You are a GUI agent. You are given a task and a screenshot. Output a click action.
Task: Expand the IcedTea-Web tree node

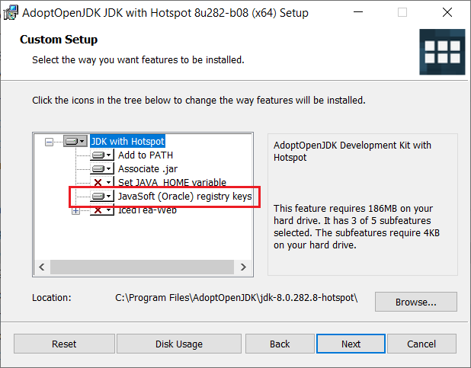tap(75, 211)
